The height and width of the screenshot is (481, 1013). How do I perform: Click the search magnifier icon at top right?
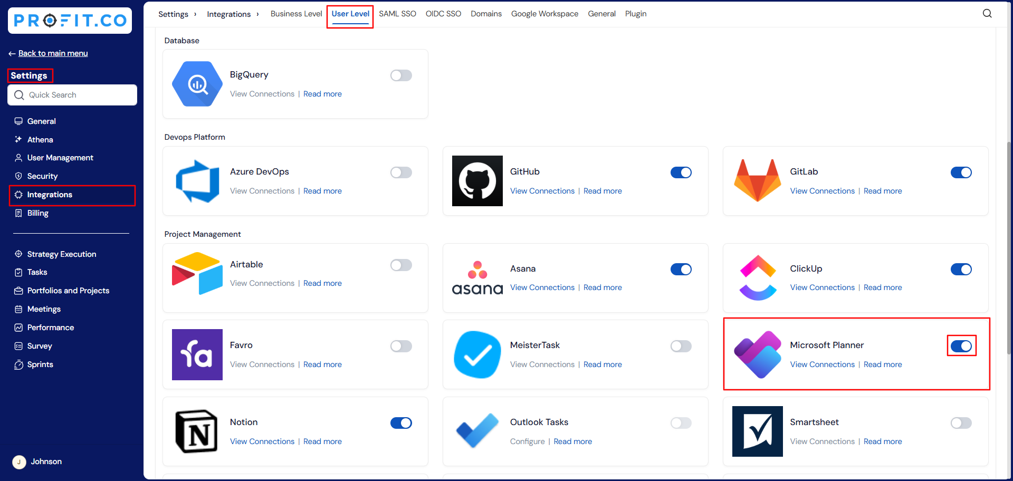coord(987,14)
